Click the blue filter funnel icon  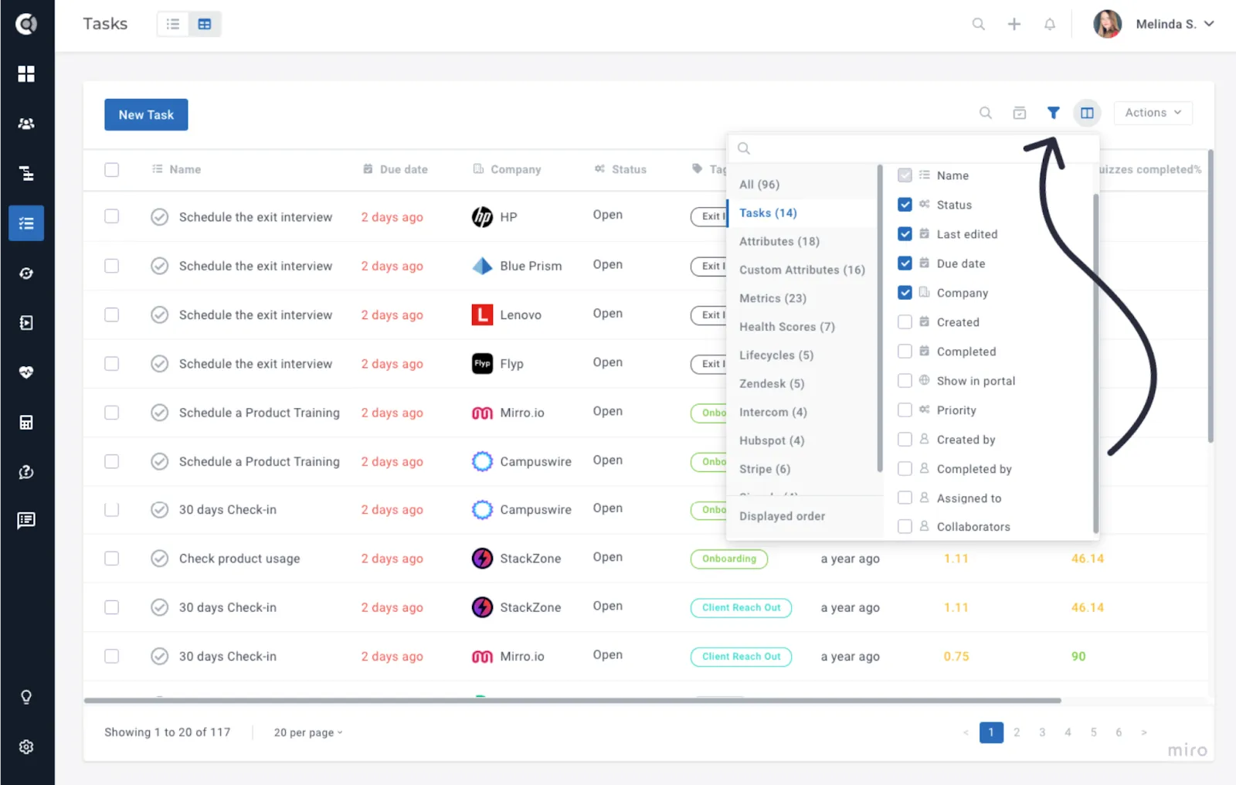coord(1053,113)
